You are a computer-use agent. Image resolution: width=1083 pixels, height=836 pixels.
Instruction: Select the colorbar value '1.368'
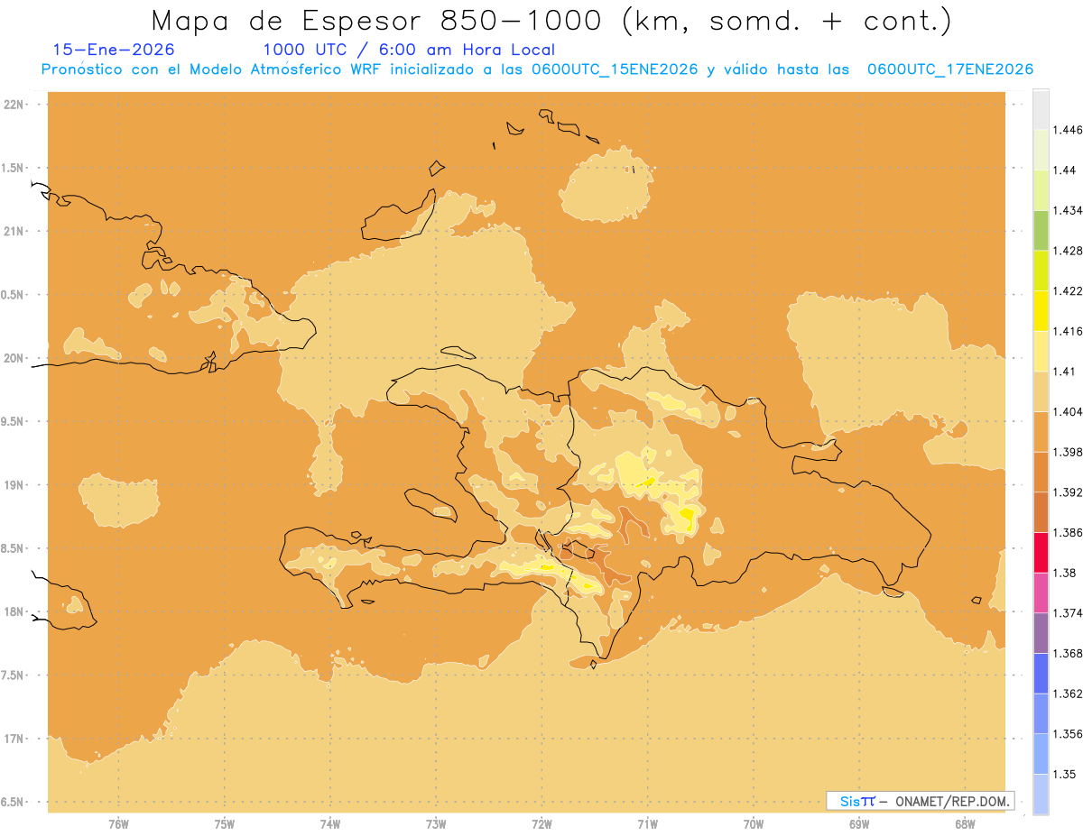click(1068, 653)
